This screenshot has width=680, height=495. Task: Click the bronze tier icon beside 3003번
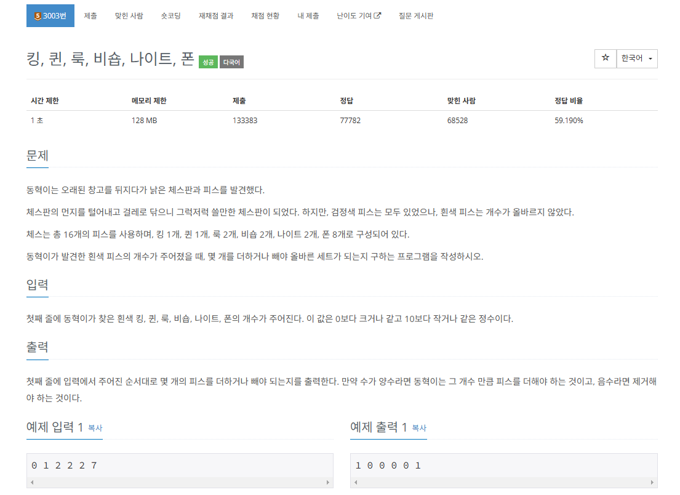38,16
